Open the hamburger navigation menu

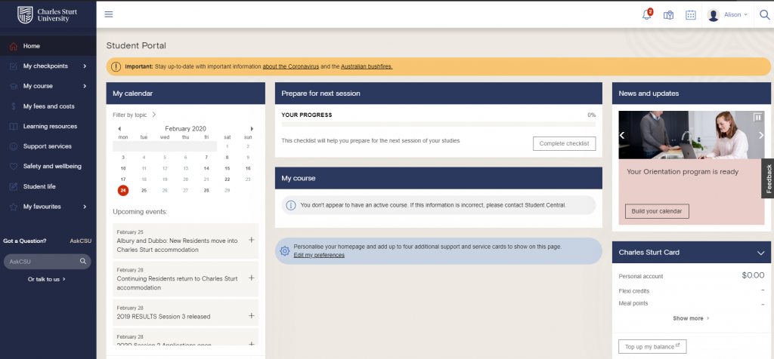tap(109, 14)
